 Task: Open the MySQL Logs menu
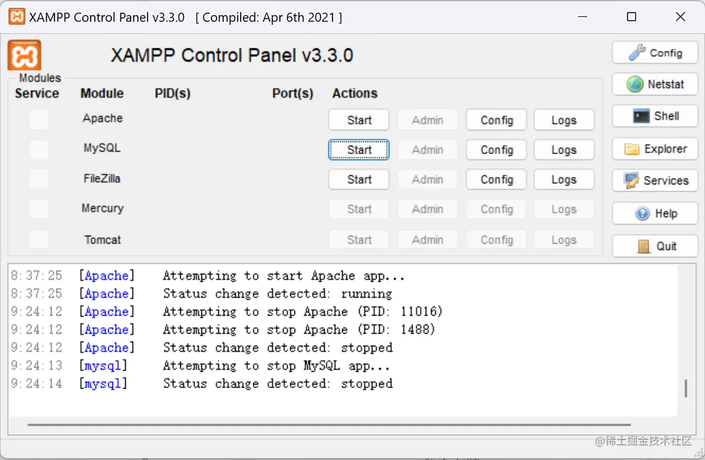pyautogui.click(x=564, y=150)
